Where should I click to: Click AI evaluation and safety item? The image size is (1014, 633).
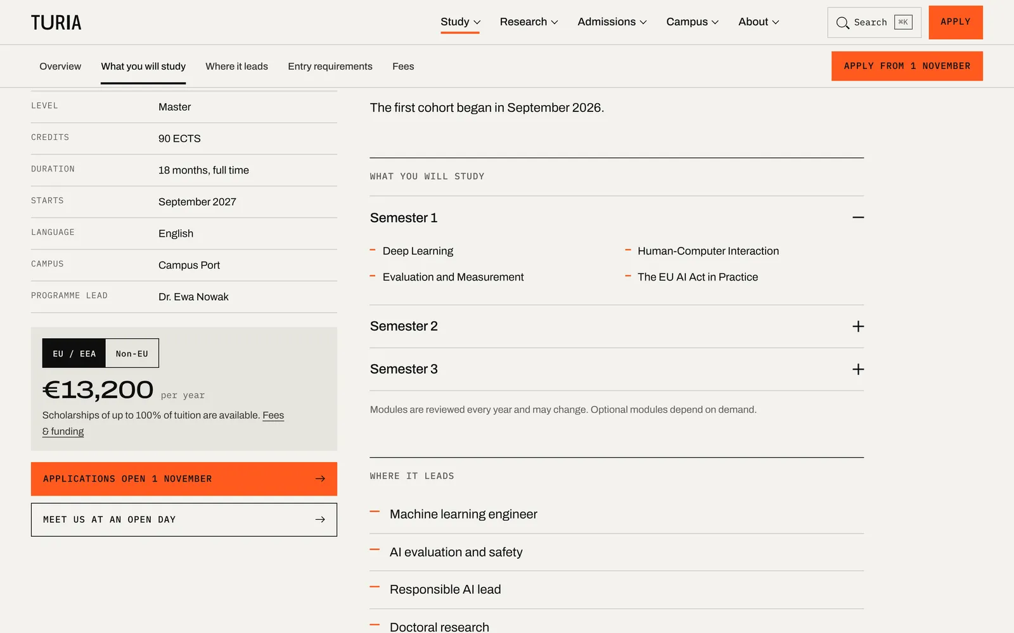(456, 552)
